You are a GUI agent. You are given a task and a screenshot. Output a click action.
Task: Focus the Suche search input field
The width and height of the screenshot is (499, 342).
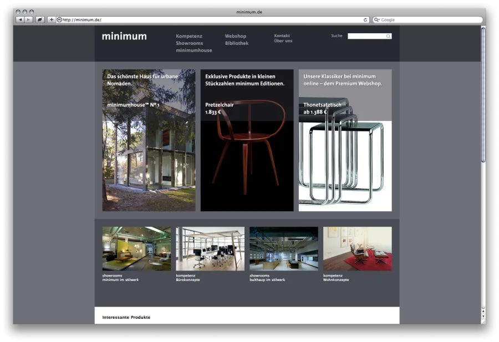[x=366, y=37]
